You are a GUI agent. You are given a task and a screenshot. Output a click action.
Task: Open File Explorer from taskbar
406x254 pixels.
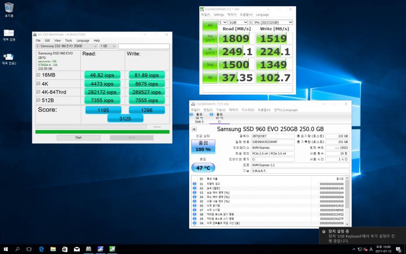coord(53,249)
